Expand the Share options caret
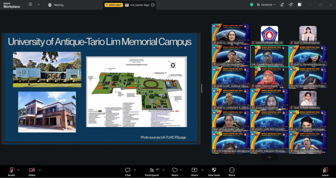Image resolution: width=336 pixels, height=178 pixels. (202, 170)
